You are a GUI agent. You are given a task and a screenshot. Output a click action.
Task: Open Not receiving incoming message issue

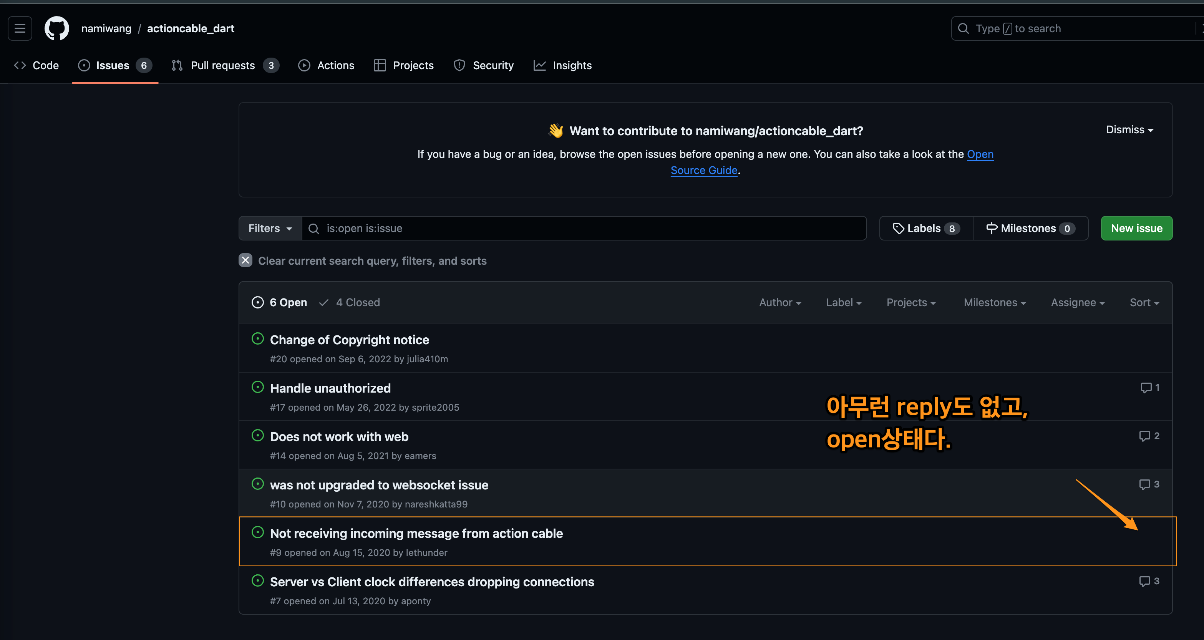(x=416, y=534)
